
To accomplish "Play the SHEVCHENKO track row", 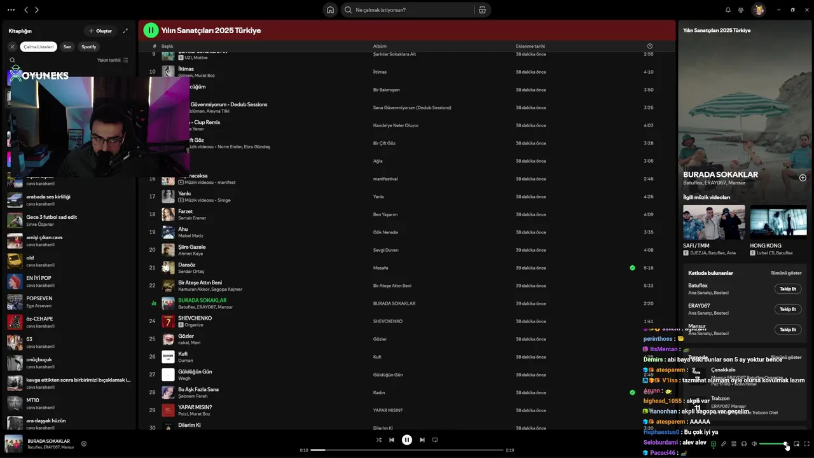I will click(x=406, y=321).
